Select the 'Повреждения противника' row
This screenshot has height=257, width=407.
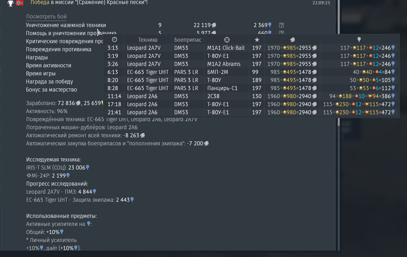[59, 50]
